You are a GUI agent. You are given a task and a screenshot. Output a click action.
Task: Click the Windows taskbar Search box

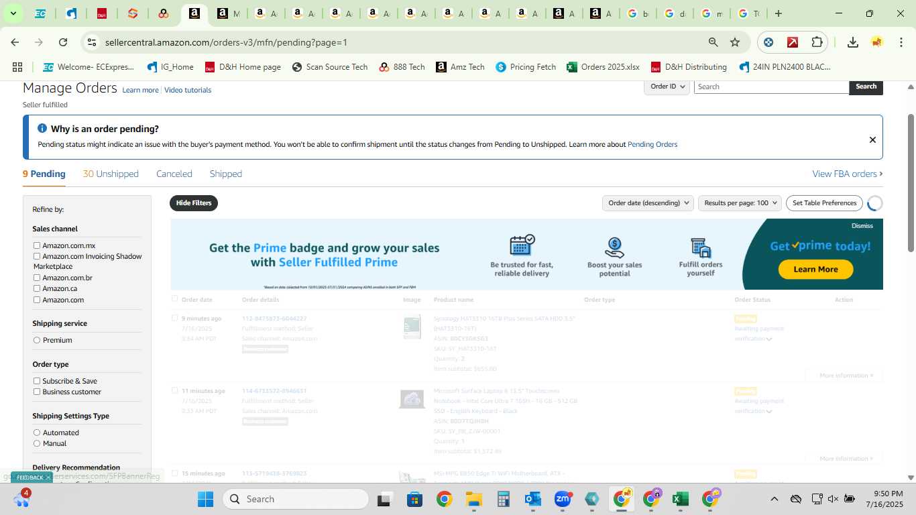point(296,499)
